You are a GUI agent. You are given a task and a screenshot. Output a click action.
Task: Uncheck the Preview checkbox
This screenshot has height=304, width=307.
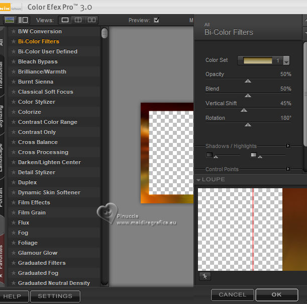[x=156, y=20]
